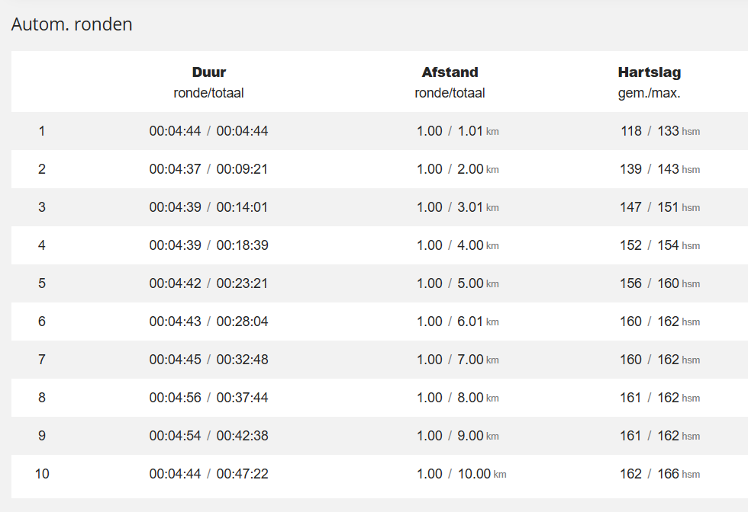Select the max heart rate 166 value
Image resolution: width=748 pixels, height=512 pixels.
coord(668,474)
